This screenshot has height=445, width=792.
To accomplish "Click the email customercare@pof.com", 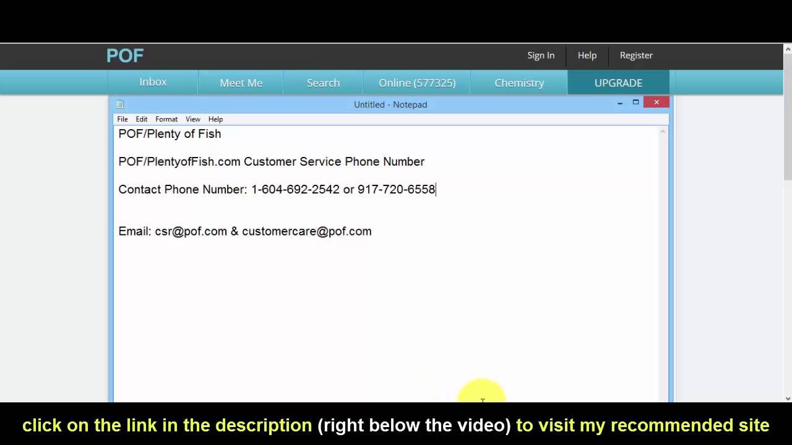I will click(307, 231).
